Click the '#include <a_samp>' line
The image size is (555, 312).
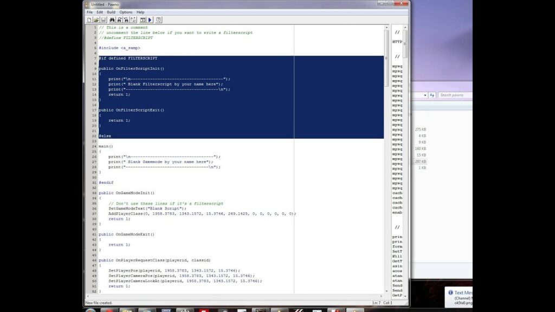click(x=119, y=48)
